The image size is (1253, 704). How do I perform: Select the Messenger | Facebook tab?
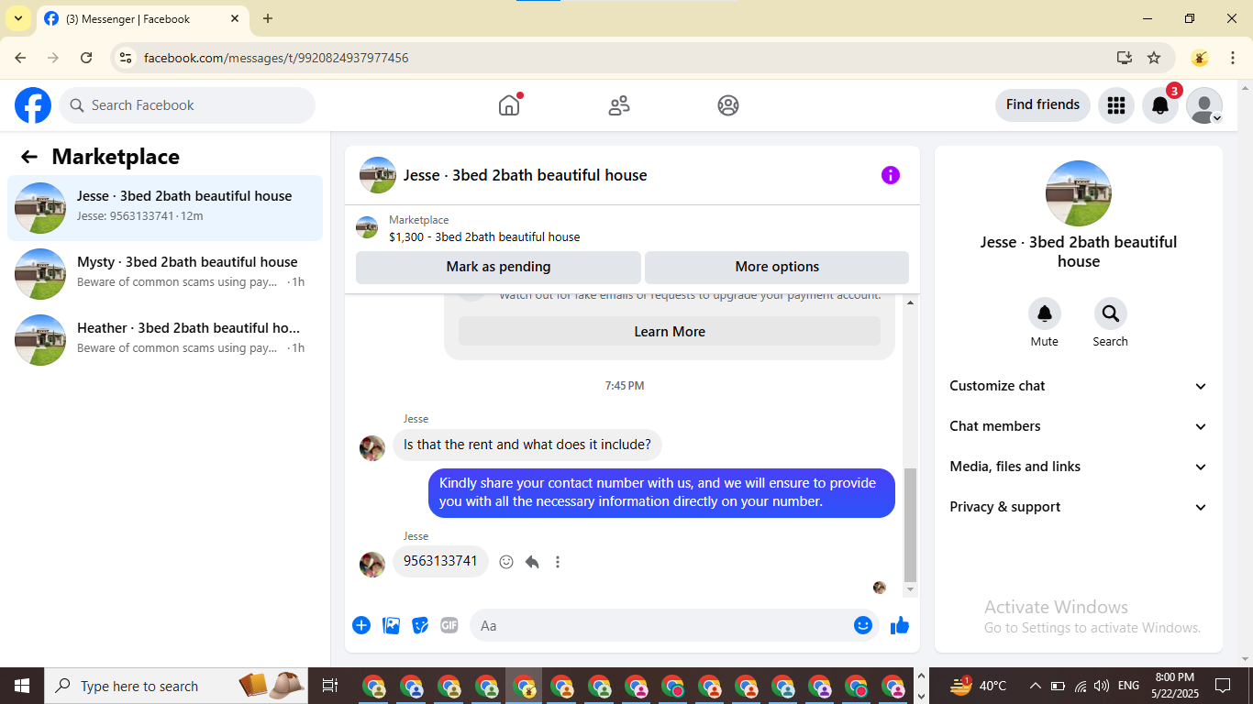coord(143,19)
